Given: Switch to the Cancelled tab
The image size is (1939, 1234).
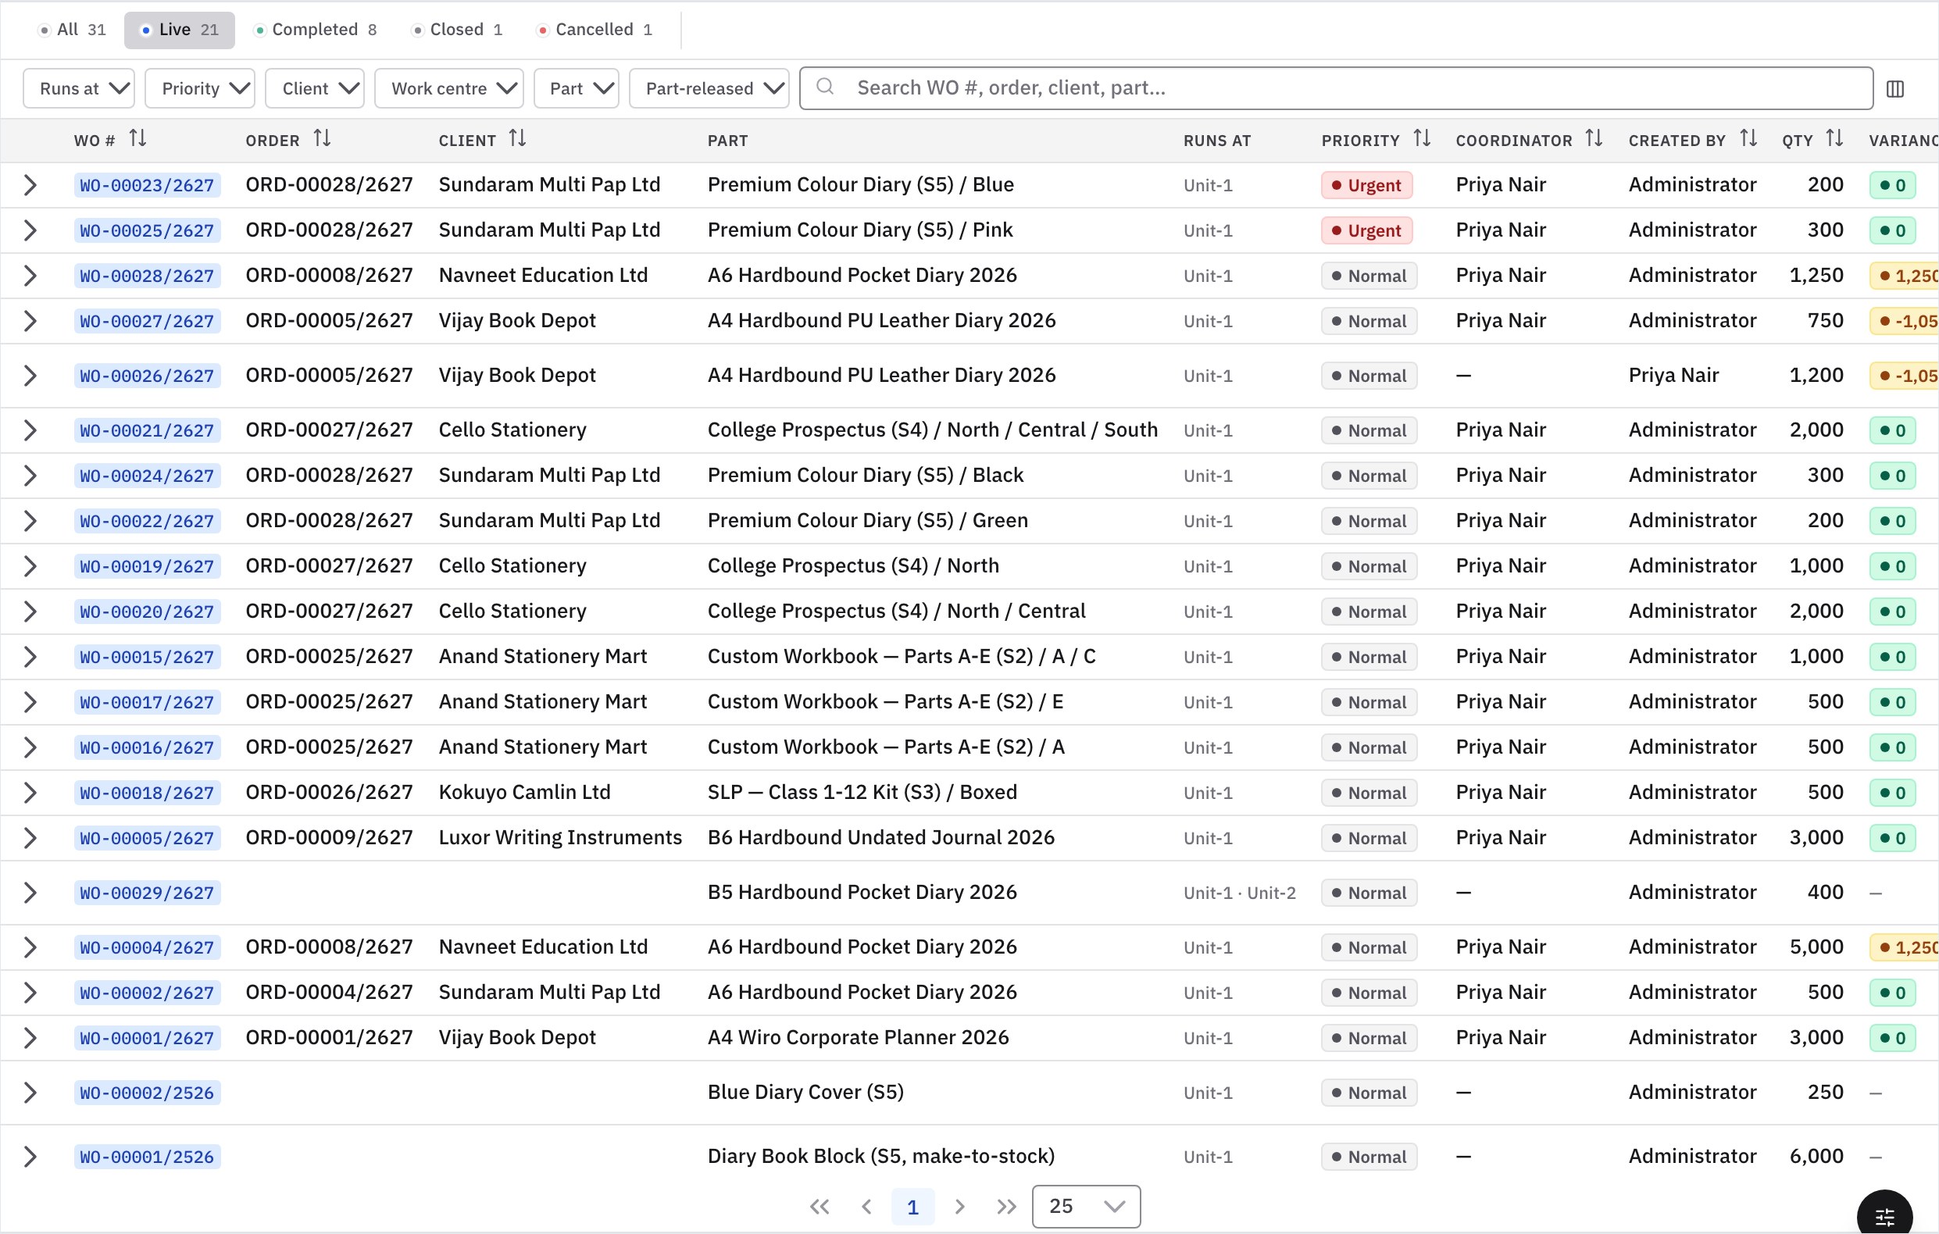Looking at the screenshot, I should tap(595, 30).
